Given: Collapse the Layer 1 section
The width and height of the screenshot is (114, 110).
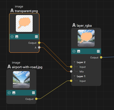Looking at the screenshot, I should 74,76.
